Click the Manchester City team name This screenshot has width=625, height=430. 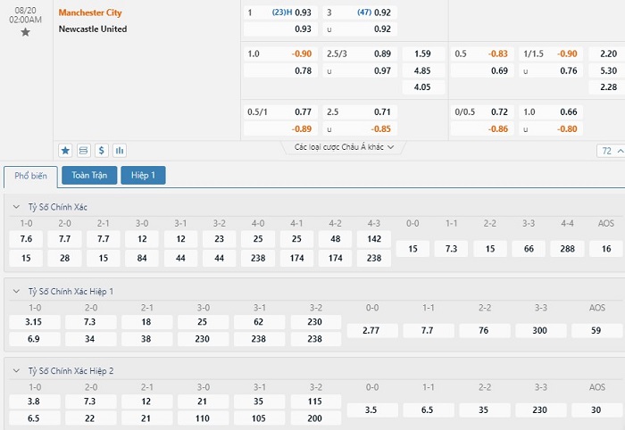(90, 13)
